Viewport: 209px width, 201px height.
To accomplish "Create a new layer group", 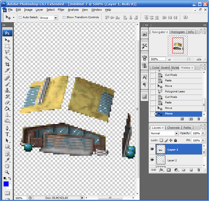I will coord(184,170).
